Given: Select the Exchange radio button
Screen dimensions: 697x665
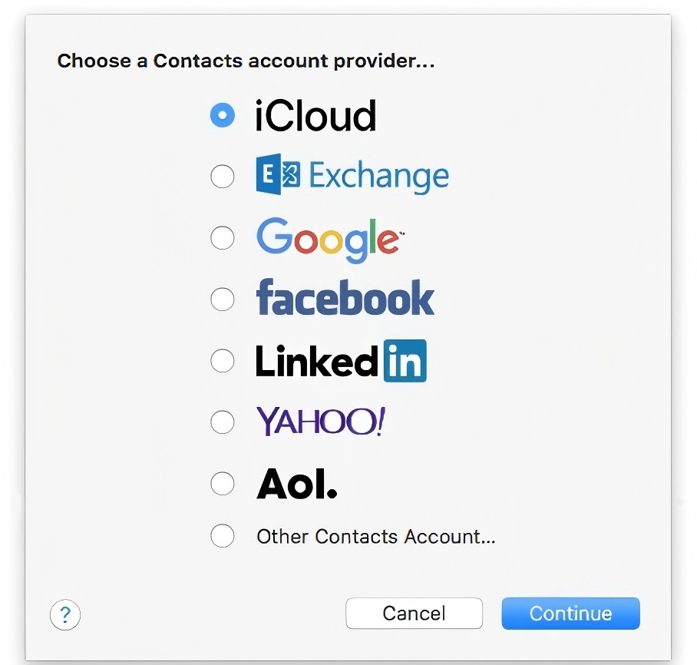Looking at the screenshot, I should (223, 177).
